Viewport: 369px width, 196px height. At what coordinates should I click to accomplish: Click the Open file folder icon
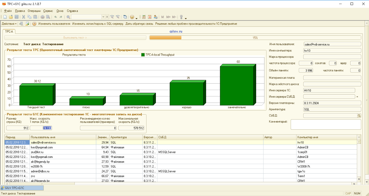click(x=11, y=17)
